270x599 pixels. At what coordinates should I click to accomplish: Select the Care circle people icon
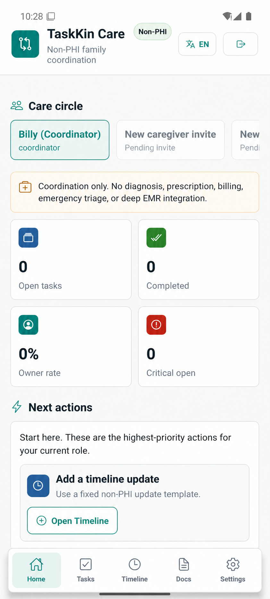click(17, 106)
